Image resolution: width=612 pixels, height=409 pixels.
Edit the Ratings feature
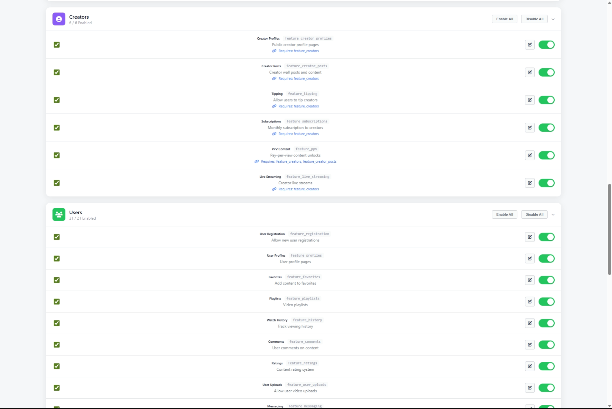click(530, 366)
